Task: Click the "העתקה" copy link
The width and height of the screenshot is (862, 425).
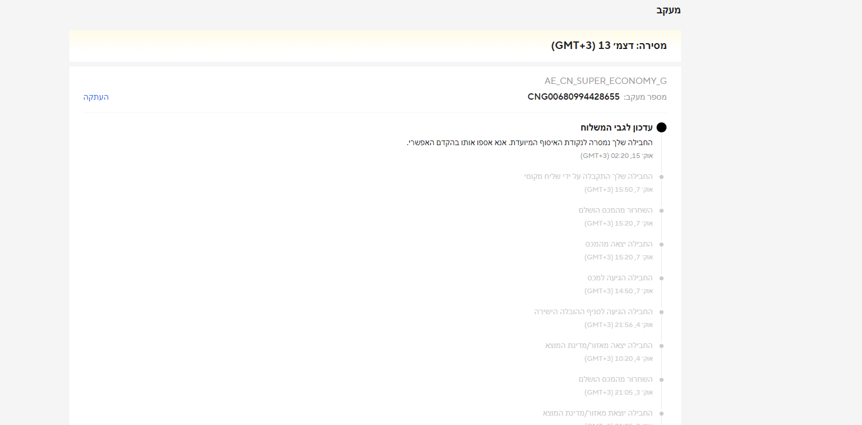Action: [x=96, y=97]
